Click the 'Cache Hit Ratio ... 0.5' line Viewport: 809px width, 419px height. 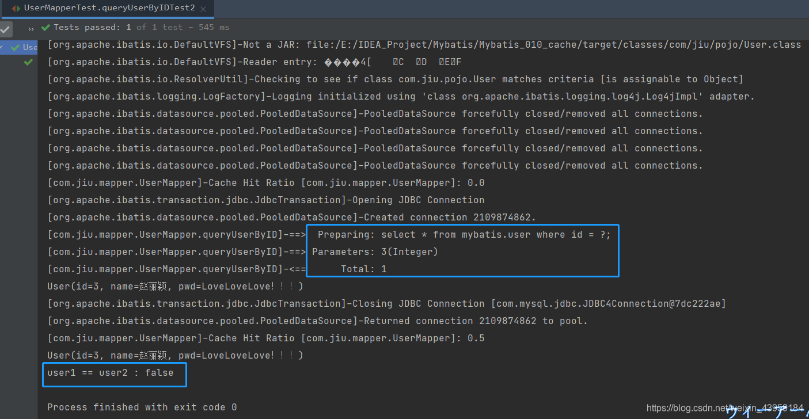tap(266, 338)
